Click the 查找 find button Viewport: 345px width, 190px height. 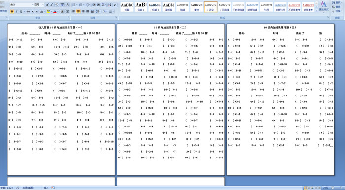tap(336, 3)
